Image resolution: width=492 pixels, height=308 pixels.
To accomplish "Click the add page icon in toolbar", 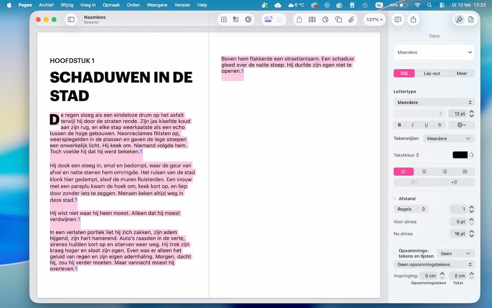I will [x=224, y=19].
